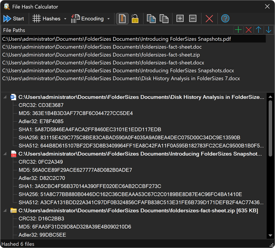275x248 pixels.
Task: Click the Word document icon in results
Action: click(x=13, y=97)
